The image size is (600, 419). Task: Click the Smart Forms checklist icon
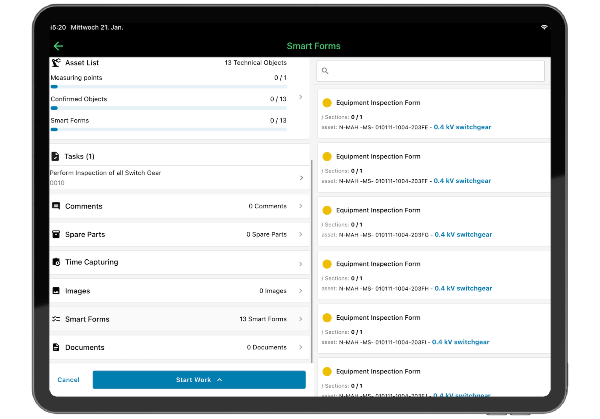(x=56, y=319)
